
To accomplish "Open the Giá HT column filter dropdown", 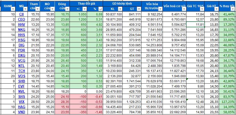I will click(216, 9).
